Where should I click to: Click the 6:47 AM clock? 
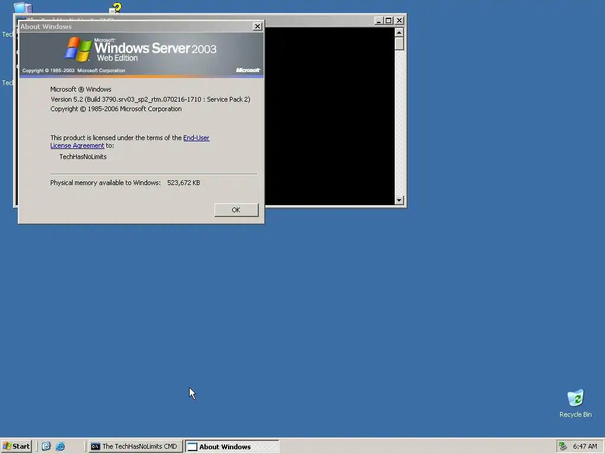pos(585,446)
